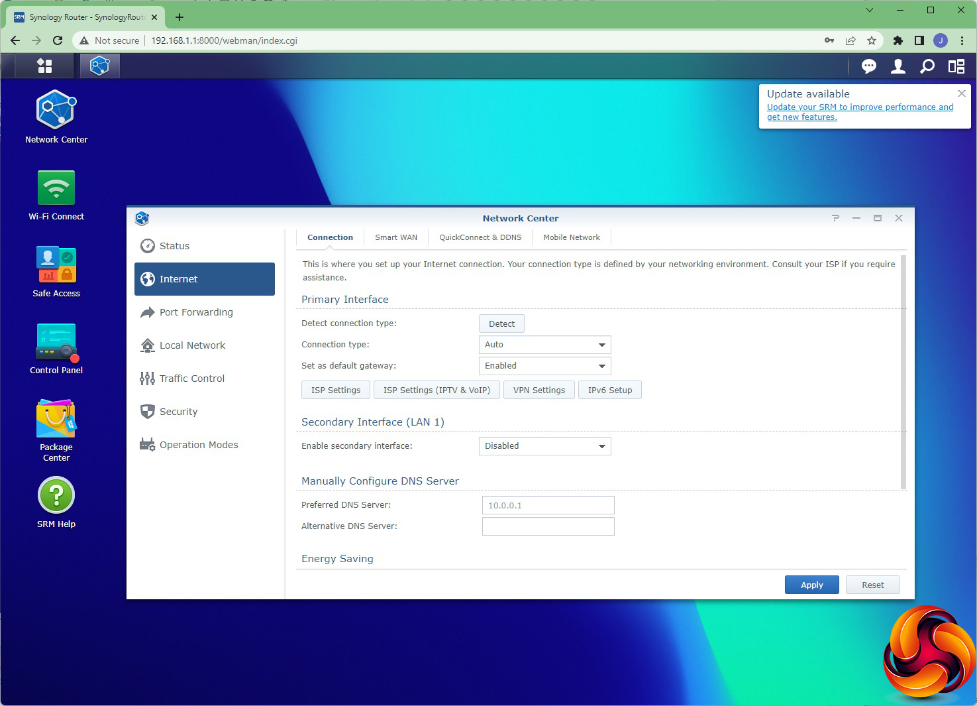
Task: Expand the Set as default gateway dropdown
Action: [x=544, y=366]
